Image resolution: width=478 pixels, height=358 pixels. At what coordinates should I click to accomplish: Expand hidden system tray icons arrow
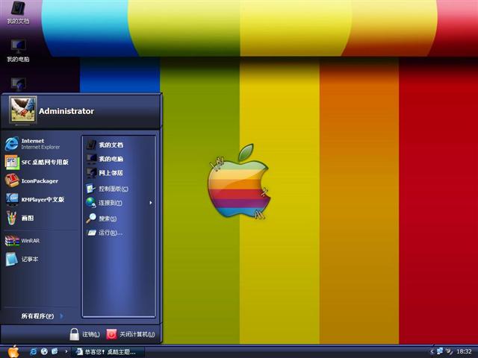[x=432, y=351]
